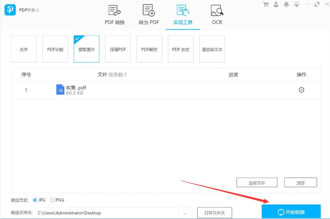Select the 语音转文本 tool
330x219 pixels.
pyautogui.click(x=212, y=49)
